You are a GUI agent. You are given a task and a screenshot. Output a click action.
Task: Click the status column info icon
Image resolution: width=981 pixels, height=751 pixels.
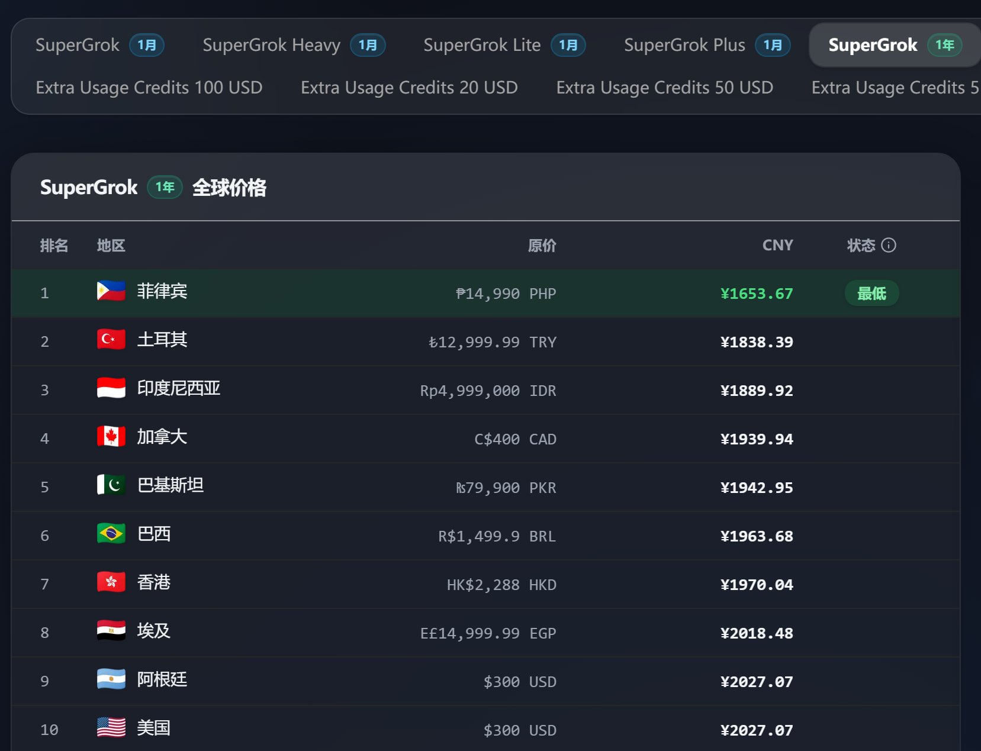[889, 245]
